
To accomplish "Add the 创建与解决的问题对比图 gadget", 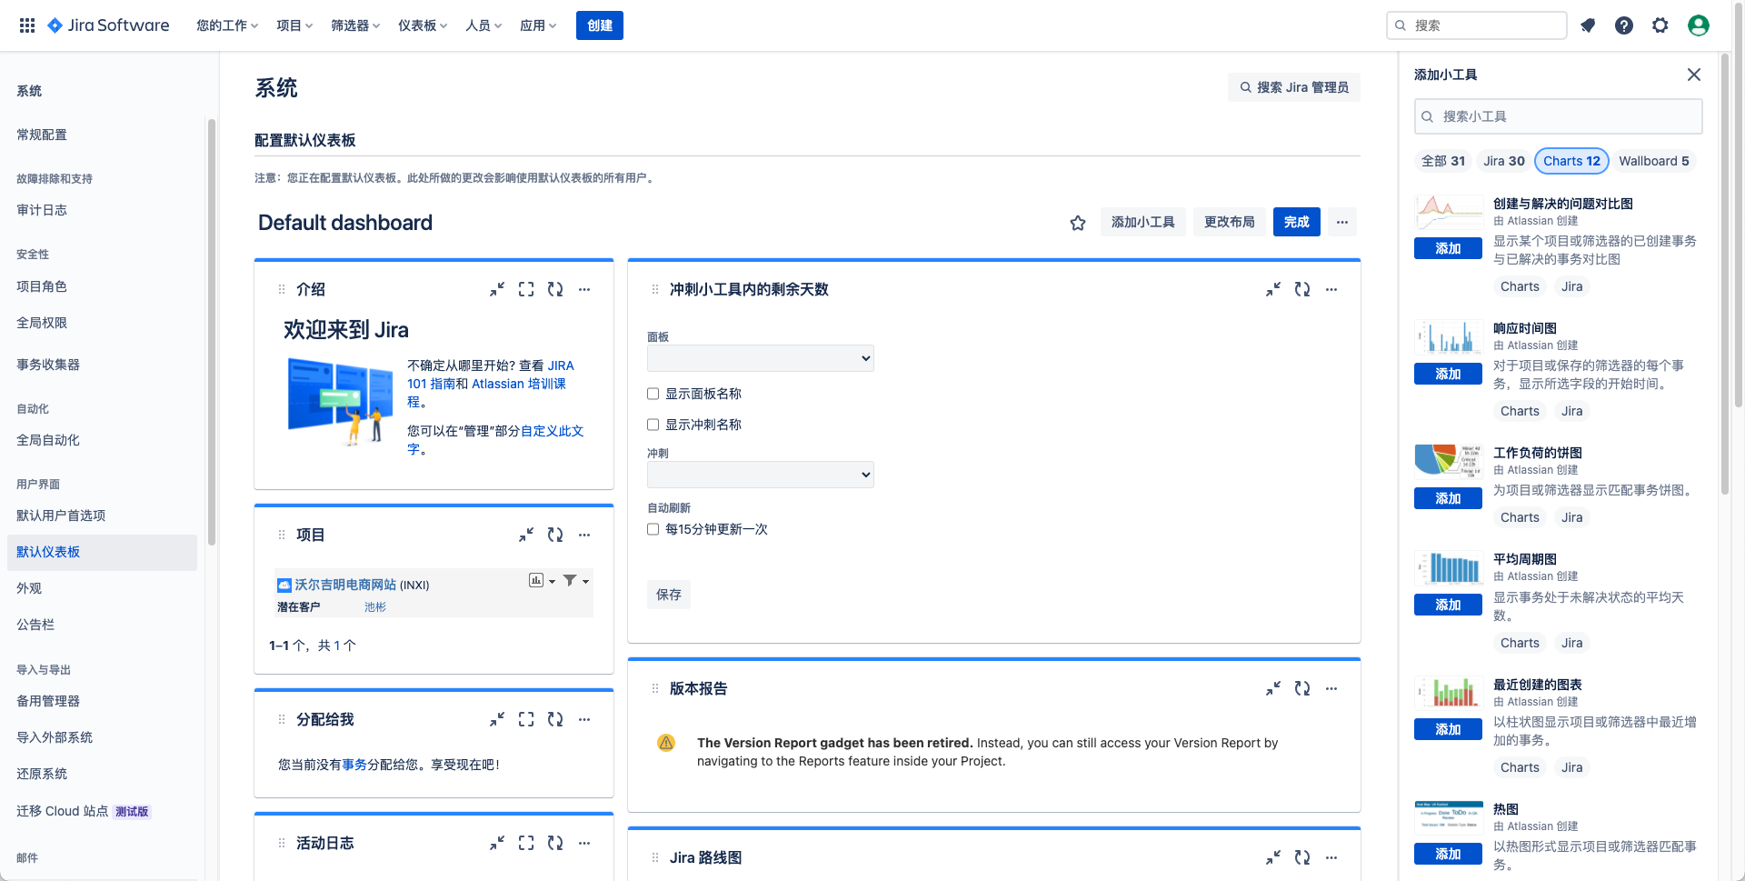I will click(x=1448, y=248).
